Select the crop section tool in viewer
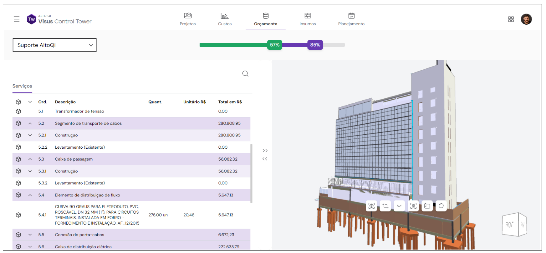The height and width of the screenshot is (253, 546). pyautogui.click(x=385, y=206)
